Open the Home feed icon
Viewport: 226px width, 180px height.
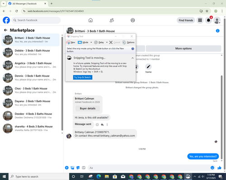90,20
